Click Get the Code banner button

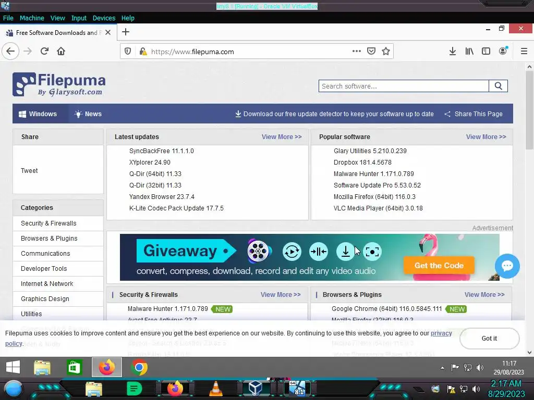click(439, 266)
